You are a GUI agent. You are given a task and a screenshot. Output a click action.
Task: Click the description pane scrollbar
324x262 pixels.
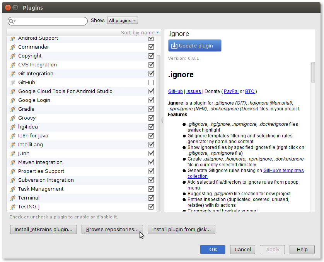coord(313,73)
